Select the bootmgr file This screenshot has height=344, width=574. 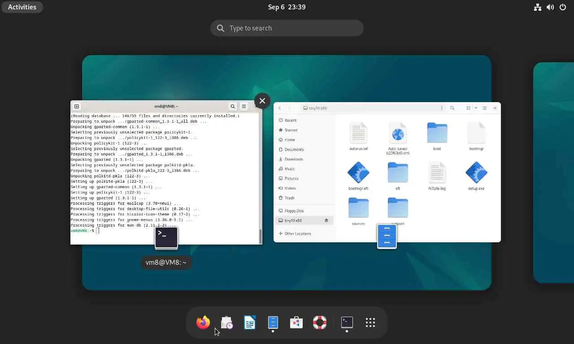point(476,137)
